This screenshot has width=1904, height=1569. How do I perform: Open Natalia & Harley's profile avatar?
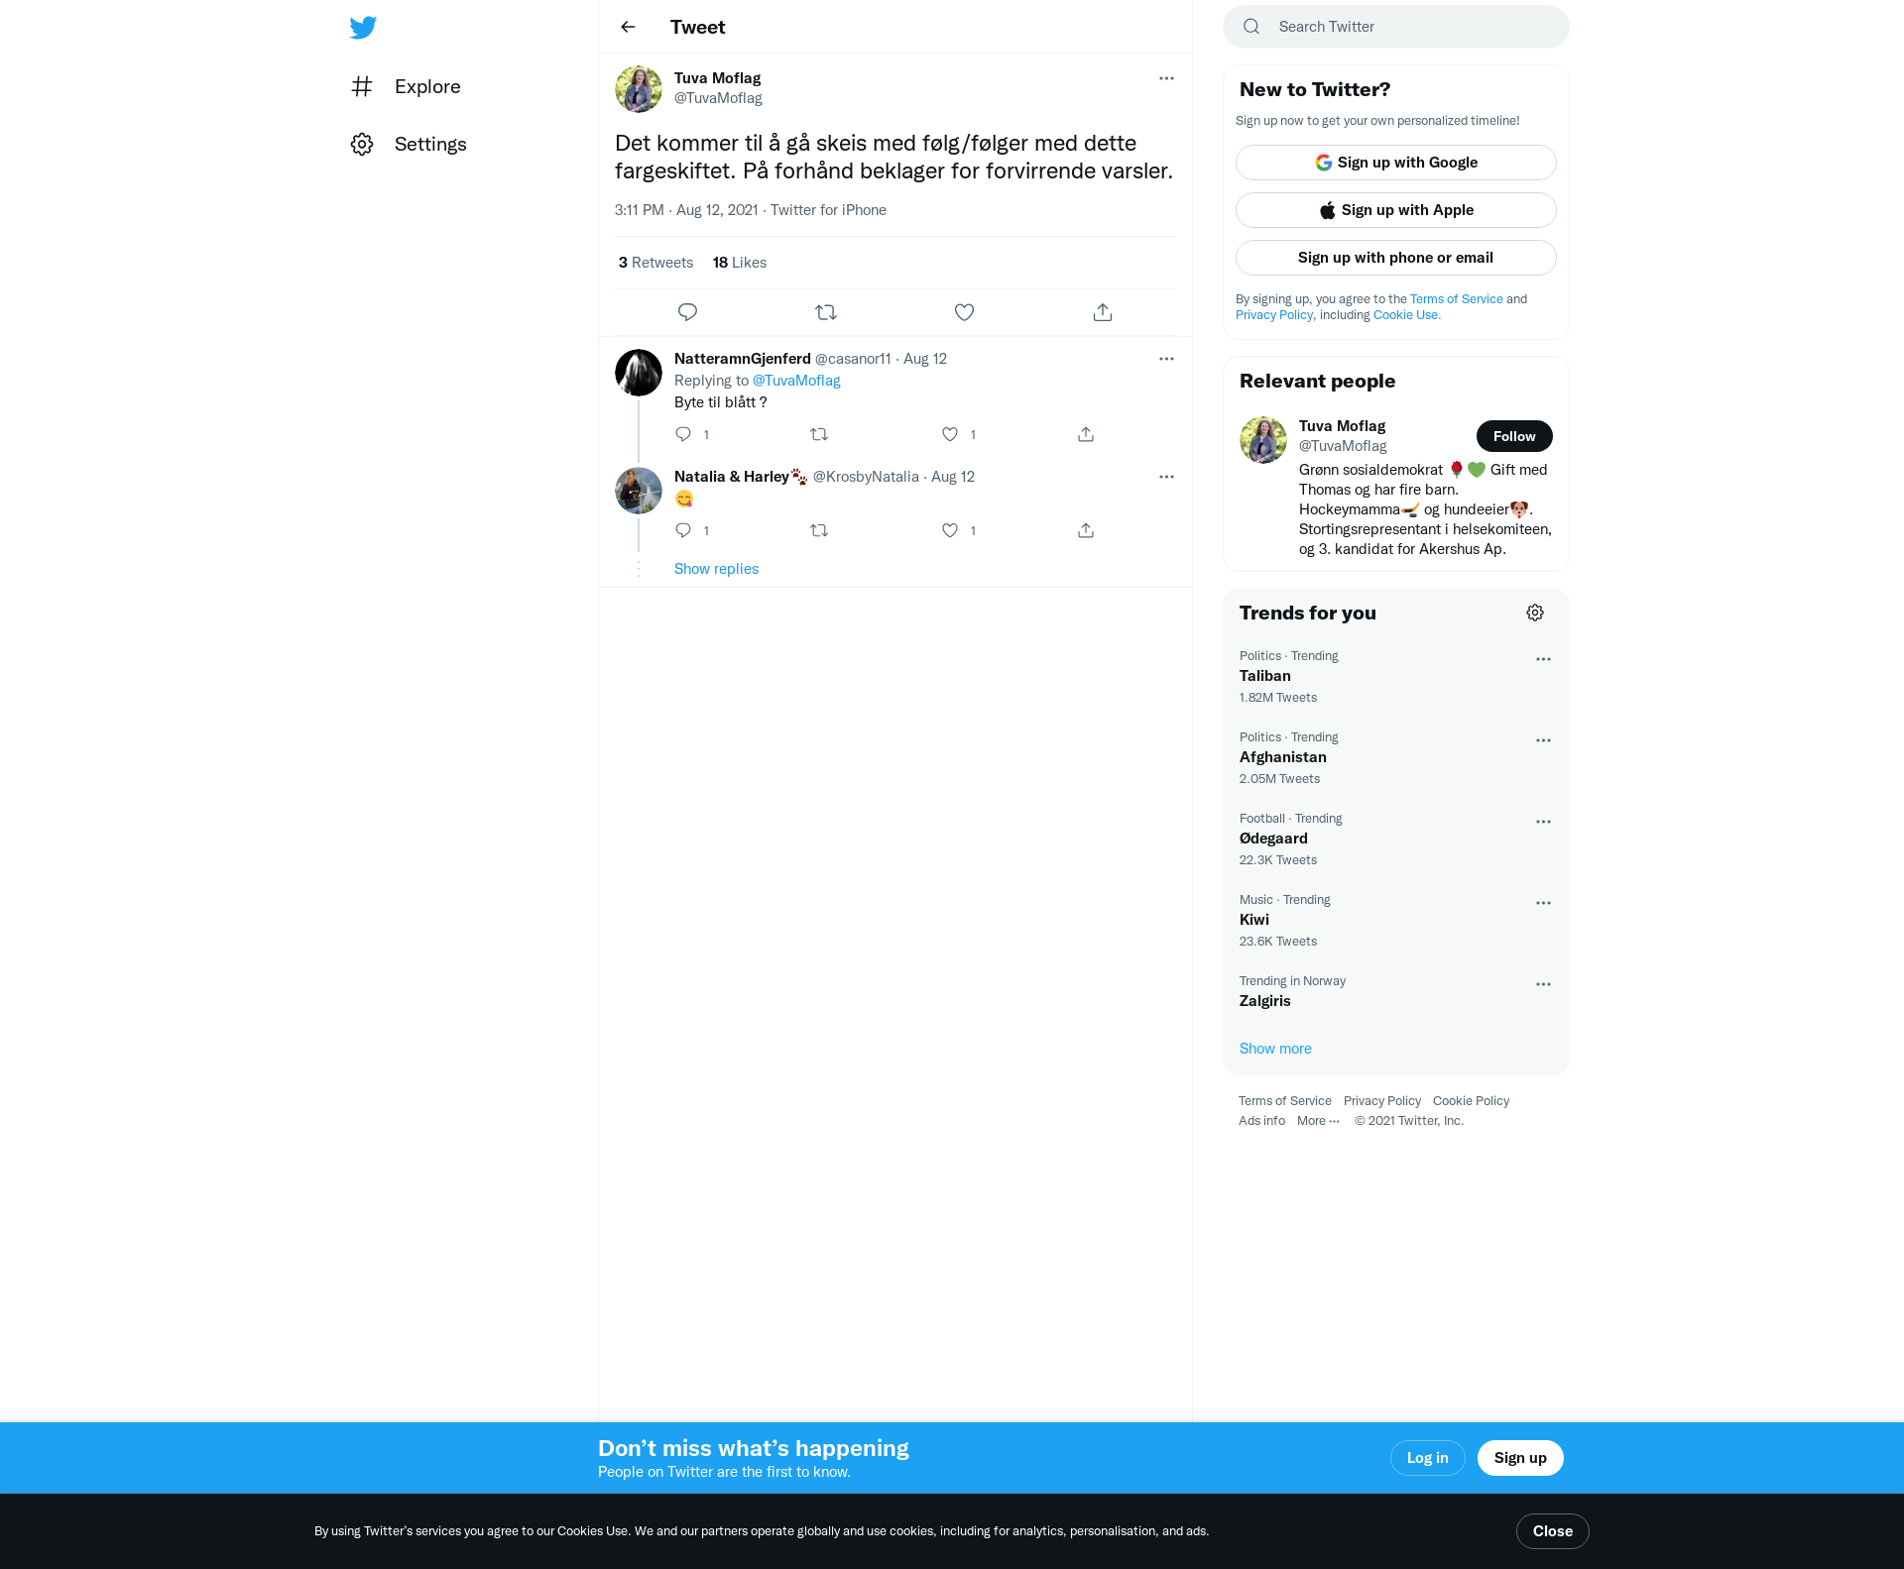(639, 491)
